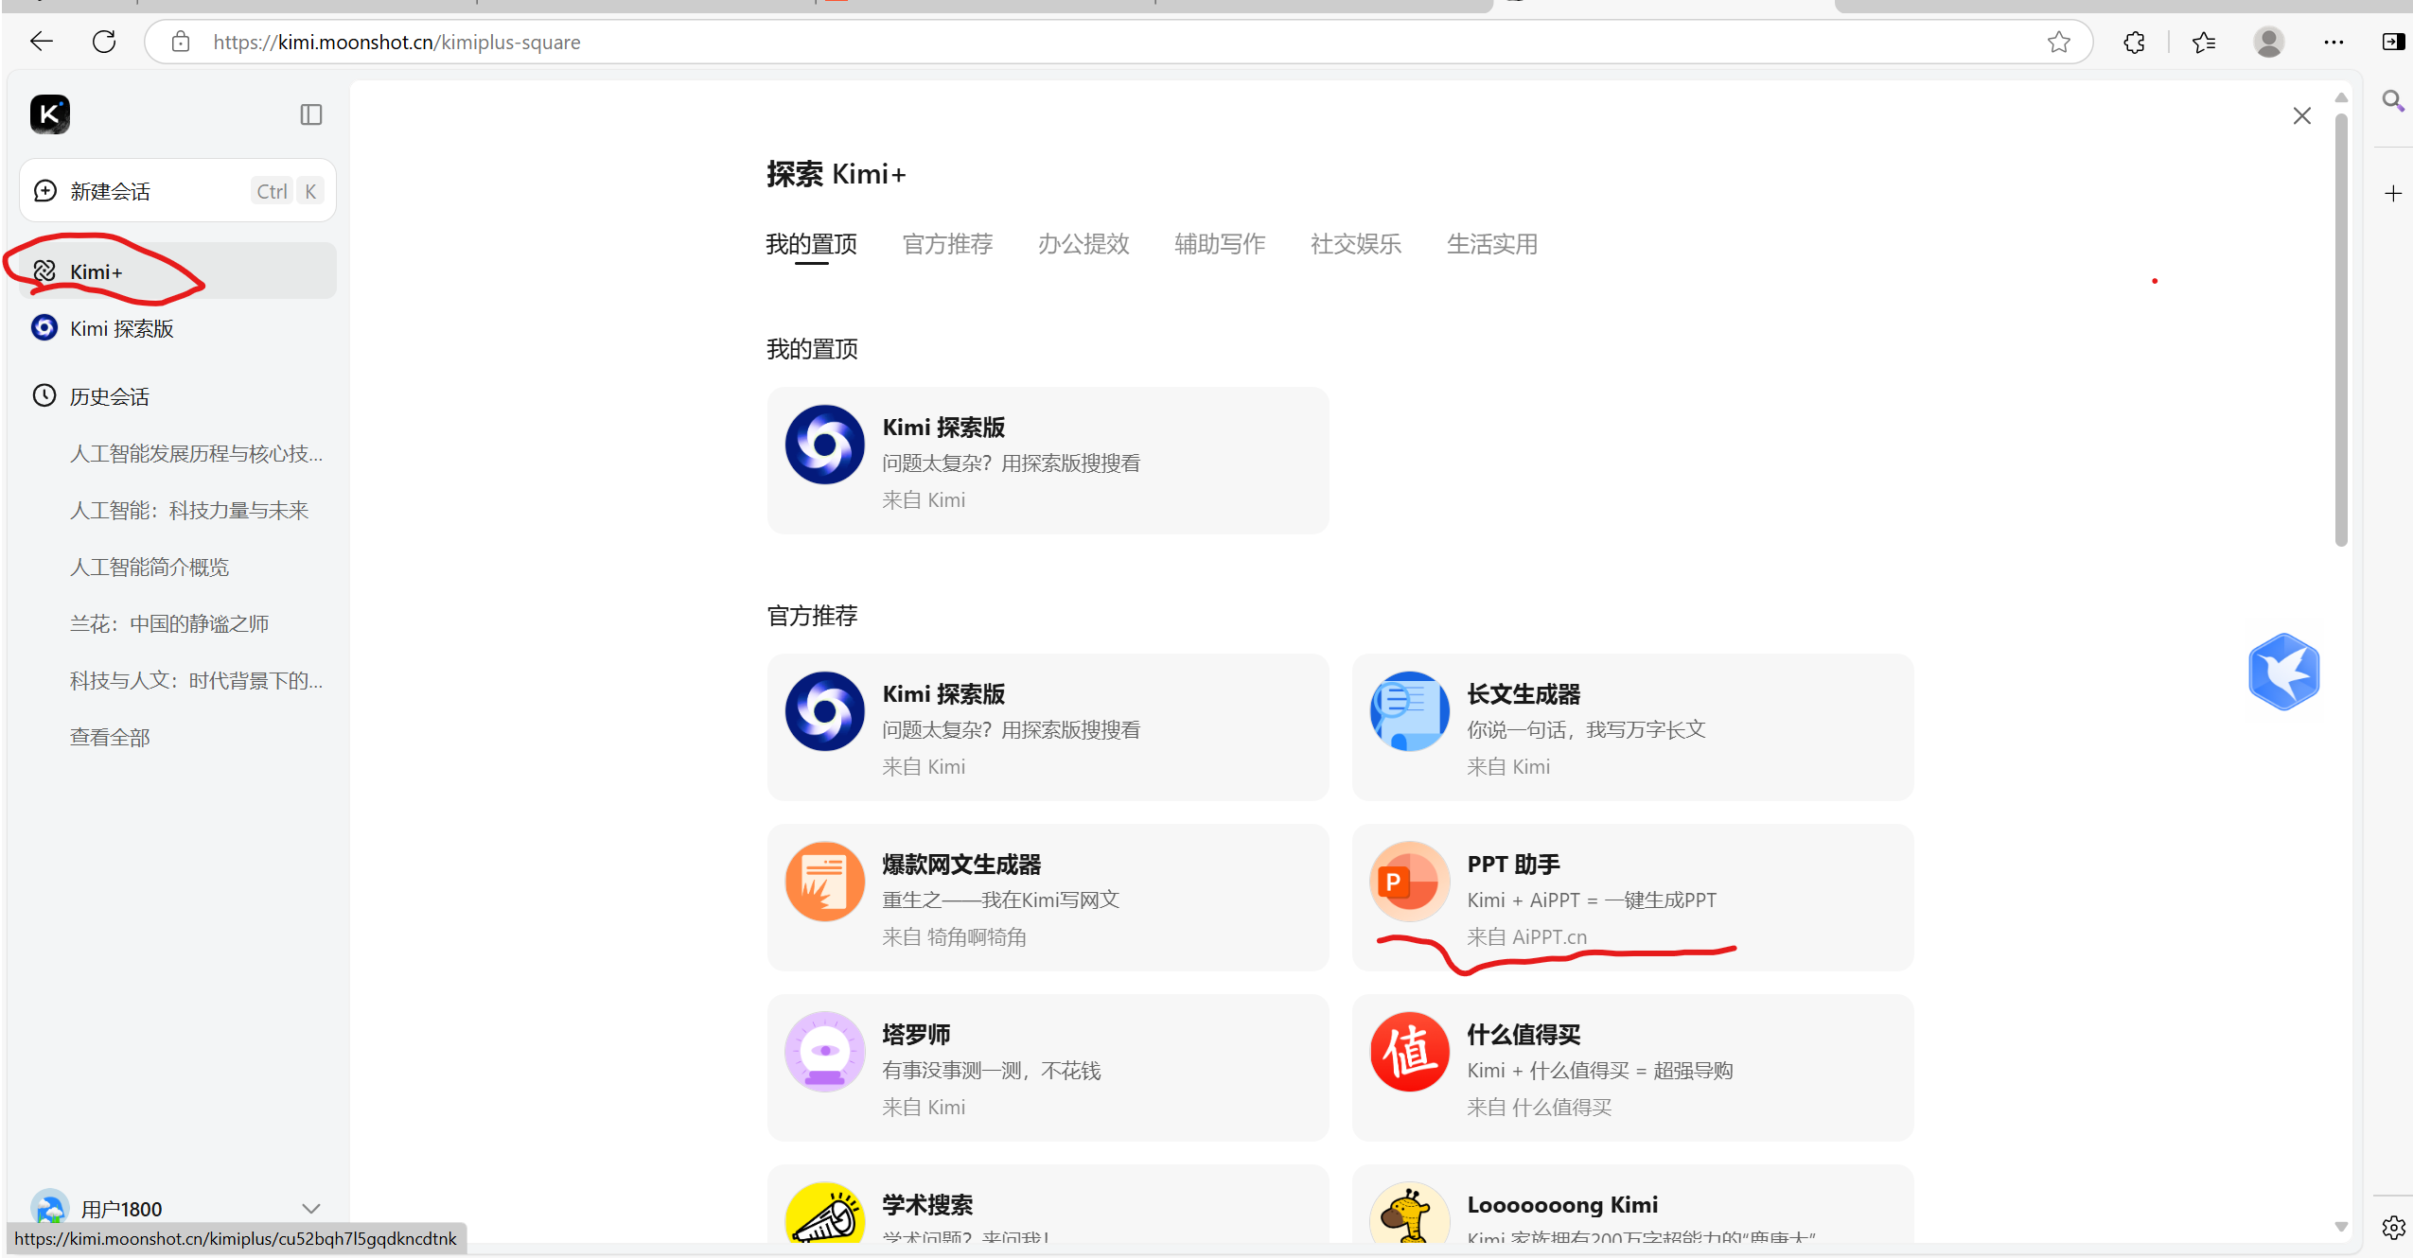Click the page vertical scrollbar thumb
The width and height of the screenshot is (2413, 1258).
[2340, 331]
